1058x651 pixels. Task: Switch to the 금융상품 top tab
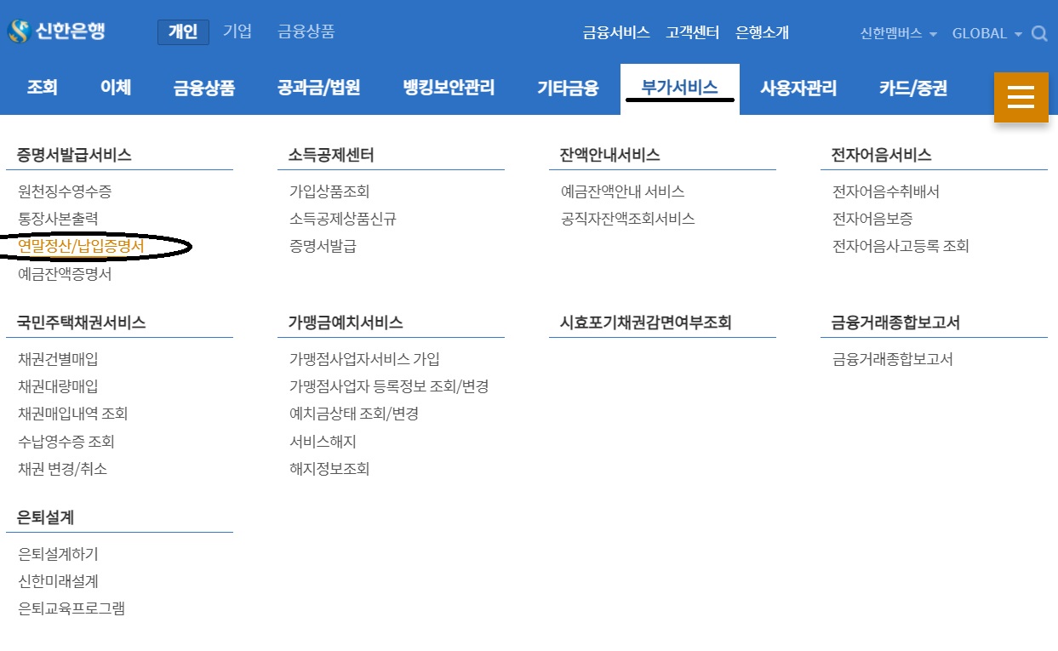point(306,32)
